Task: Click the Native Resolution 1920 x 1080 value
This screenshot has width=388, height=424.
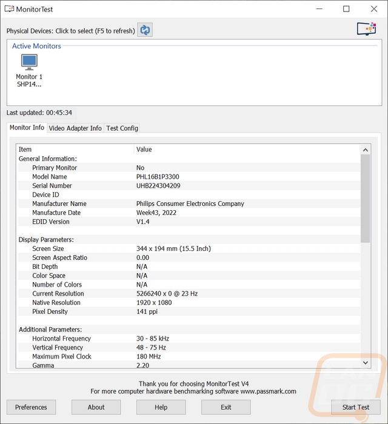Action: coord(154,303)
